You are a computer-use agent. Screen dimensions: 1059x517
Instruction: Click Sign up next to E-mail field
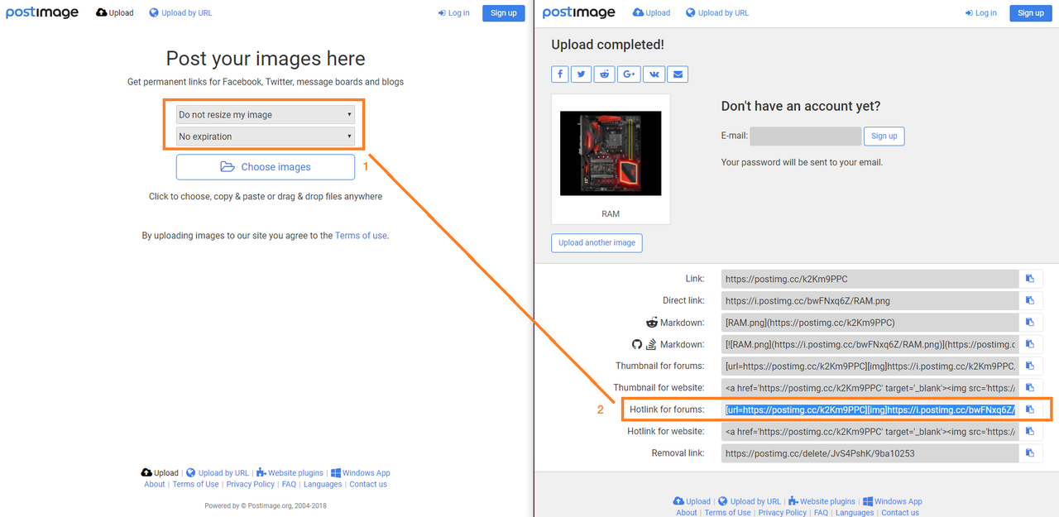coord(884,136)
